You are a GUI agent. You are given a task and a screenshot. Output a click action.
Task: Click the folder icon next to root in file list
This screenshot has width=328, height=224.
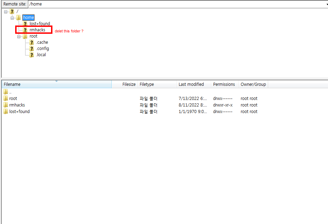pos(6,98)
